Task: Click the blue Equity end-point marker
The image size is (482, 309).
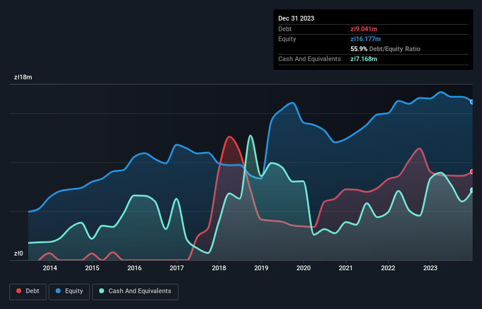Action: tap(472, 102)
